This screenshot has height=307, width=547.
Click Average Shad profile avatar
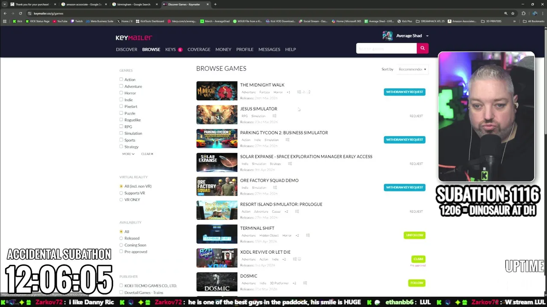[x=388, y=36]
